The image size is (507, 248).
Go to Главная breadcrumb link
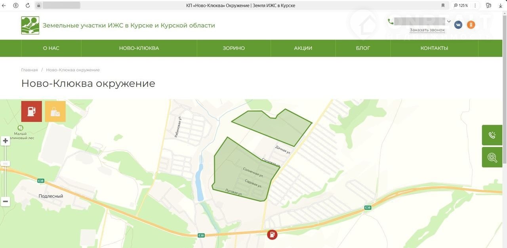pos(29,70)
